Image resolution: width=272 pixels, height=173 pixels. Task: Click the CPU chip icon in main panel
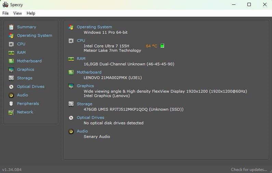tap(71, 41)
